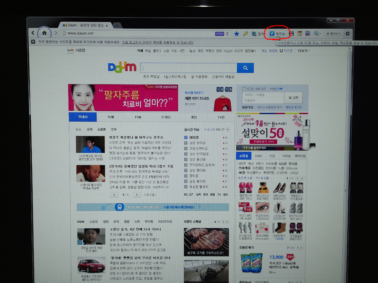This screenshot has height=283, width=378.
Task: Go forward with the forward arrow
Action: click(x=56, y=33)
